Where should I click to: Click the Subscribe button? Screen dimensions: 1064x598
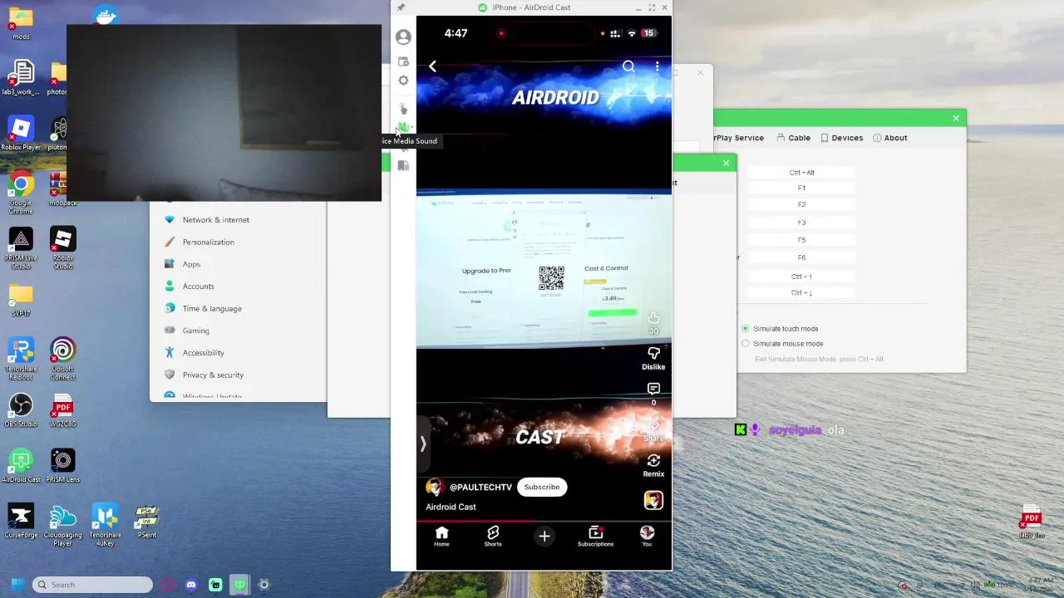point(542,488)
